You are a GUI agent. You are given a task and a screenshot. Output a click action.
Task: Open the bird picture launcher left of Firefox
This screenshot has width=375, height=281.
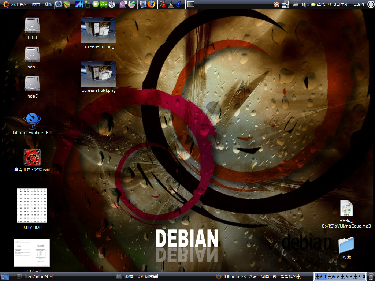tap(143, 4)
